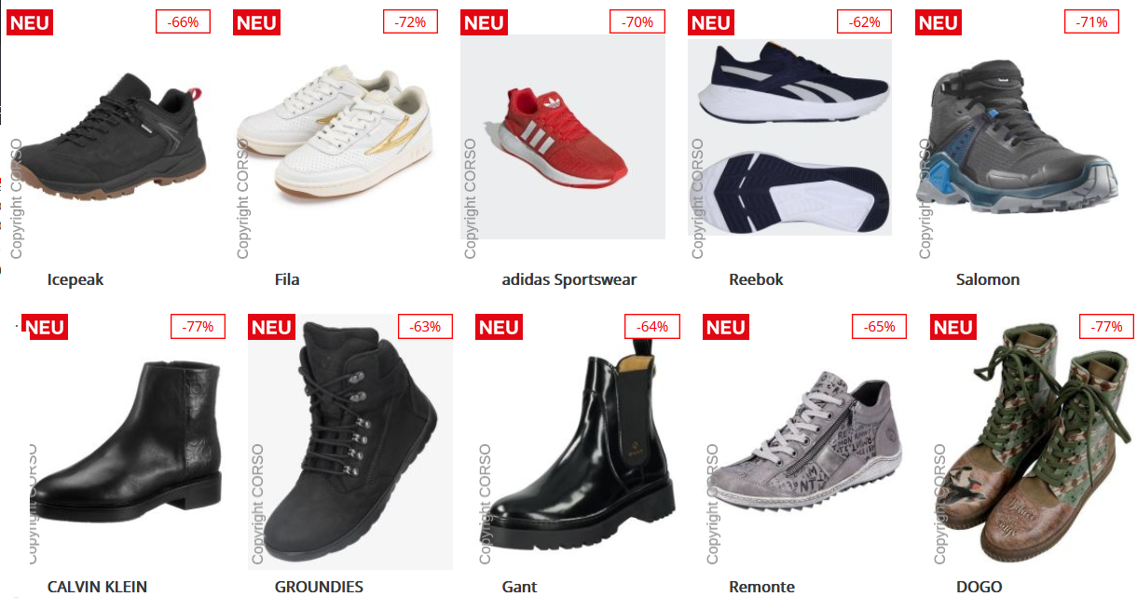Open the DOGO camouflage boots image
The height and width of the screenshot is (610, 1137).
coord(1033,441)
